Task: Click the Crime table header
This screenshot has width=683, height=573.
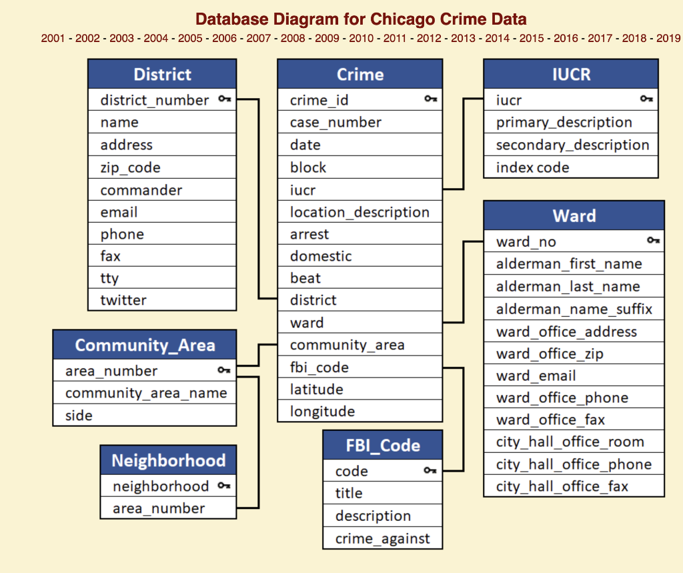Action: pyautogui.click(x=360, y=74)
